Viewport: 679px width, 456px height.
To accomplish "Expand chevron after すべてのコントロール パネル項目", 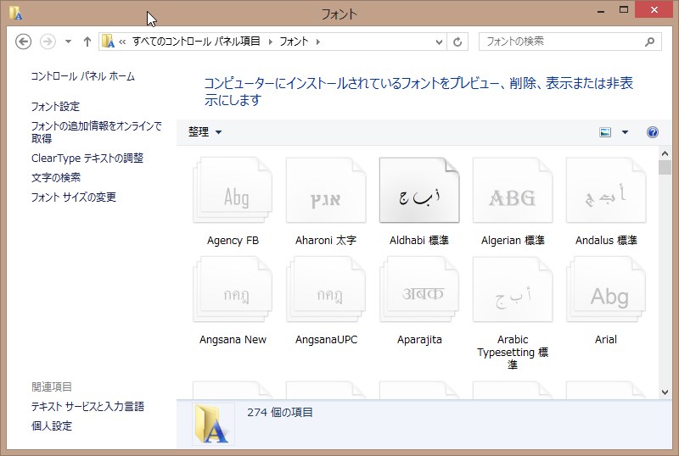I will click(270, 42).
